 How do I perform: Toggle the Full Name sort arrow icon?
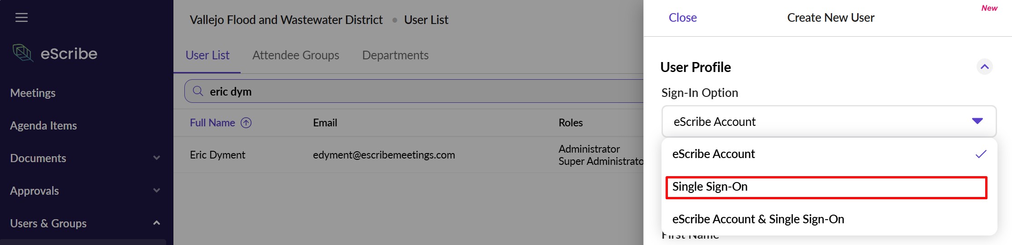[x=246, y=123]
